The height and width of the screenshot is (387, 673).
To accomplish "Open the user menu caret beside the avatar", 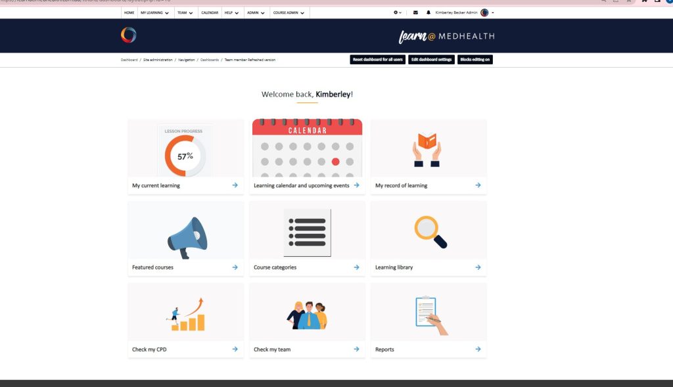I will point(493,13).
